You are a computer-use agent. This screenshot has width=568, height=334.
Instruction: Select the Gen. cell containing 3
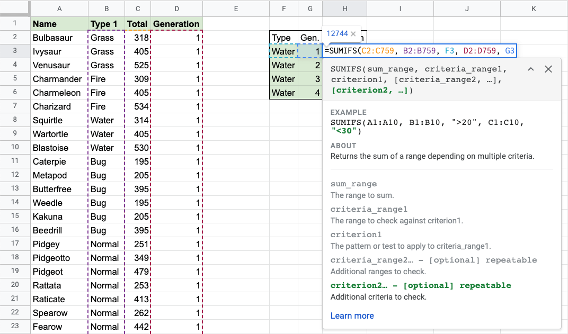tap(310, 79)
